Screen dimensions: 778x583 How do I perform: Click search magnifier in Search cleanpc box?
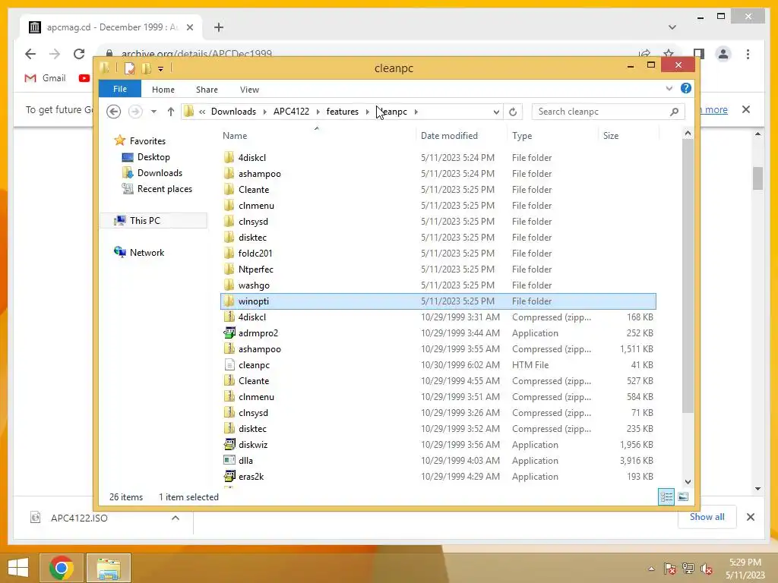click(674, 112)
